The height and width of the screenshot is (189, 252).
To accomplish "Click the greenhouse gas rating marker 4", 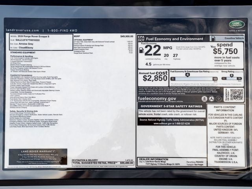I will (187, 75).
